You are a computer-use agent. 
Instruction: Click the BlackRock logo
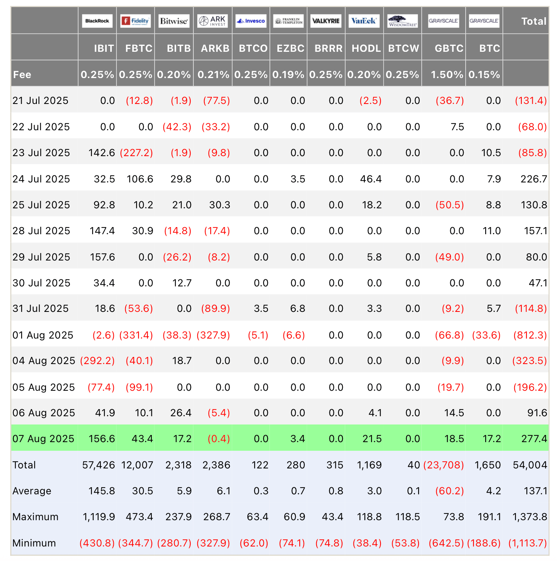click(x=97, y=21)
